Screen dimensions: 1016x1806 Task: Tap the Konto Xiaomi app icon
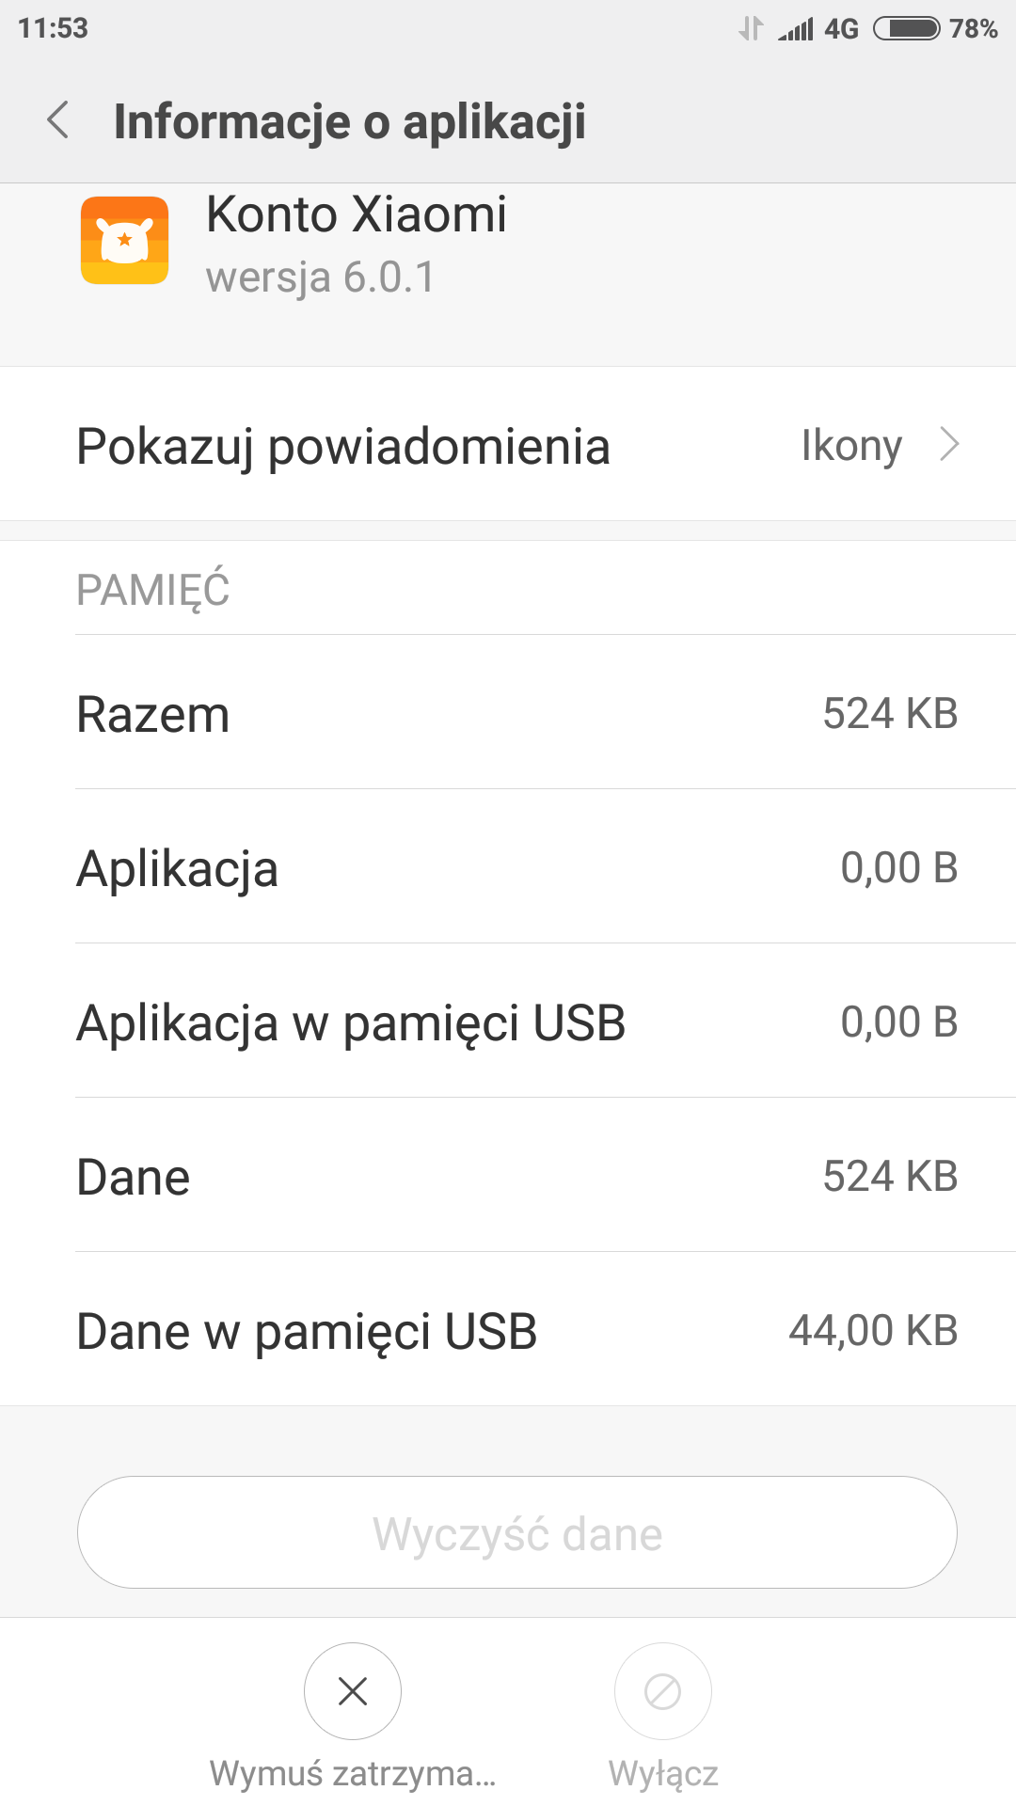124,240
